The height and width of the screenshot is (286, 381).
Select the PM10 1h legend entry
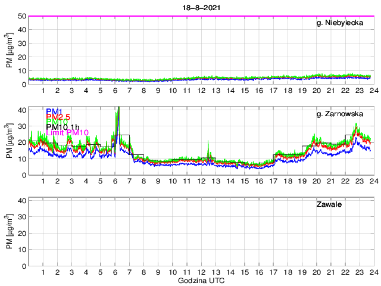point(63,127)
